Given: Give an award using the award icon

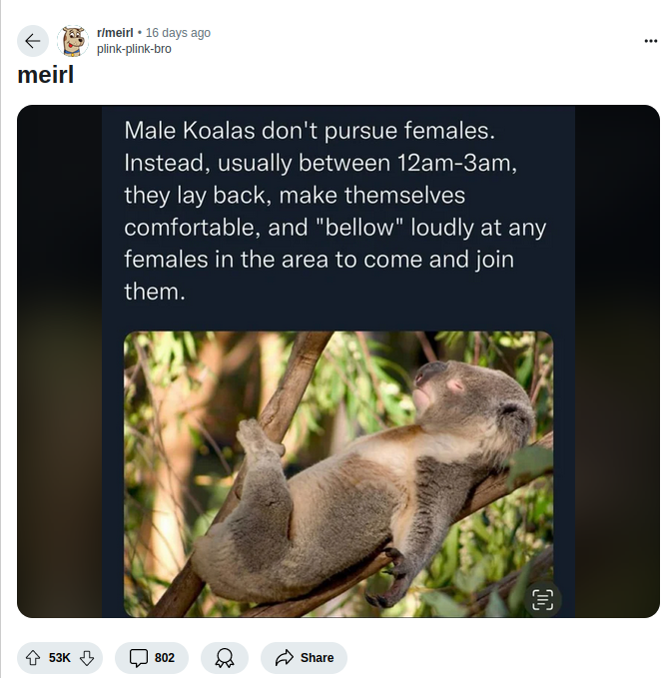Looking at the screenshot, I should click(x=225, y=657).
